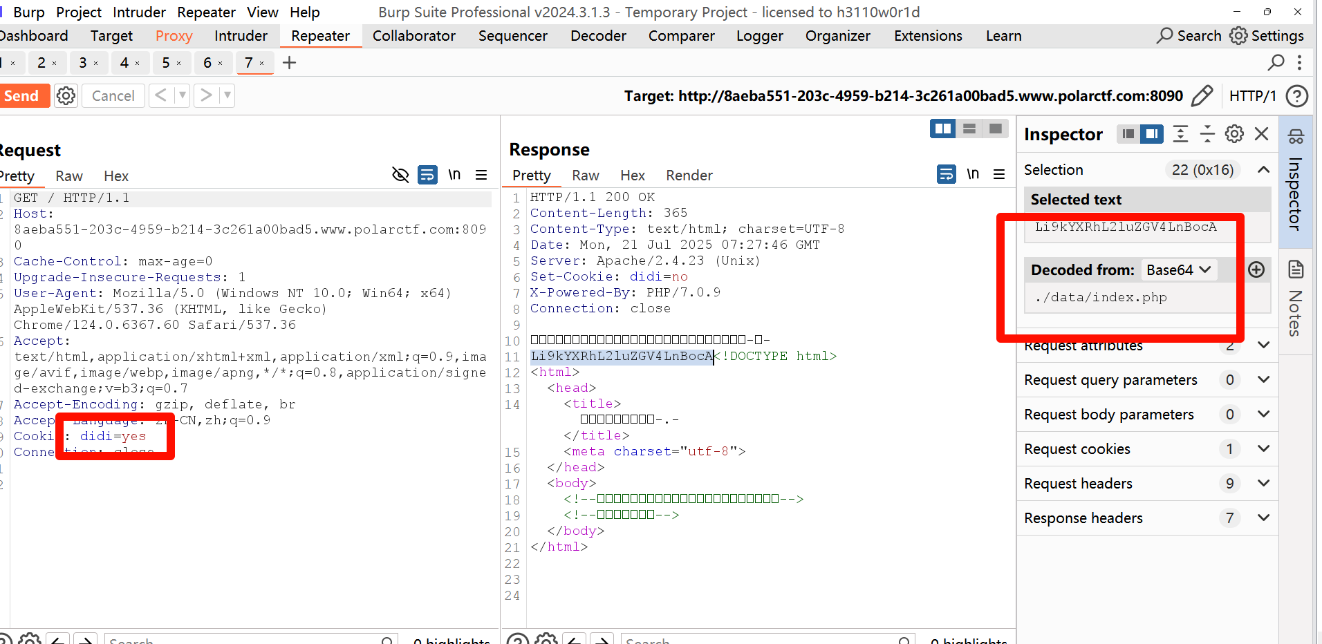Open HTTP/1 protocol selector
Screen dimensions: 1322x644
tap(1252, 95)
